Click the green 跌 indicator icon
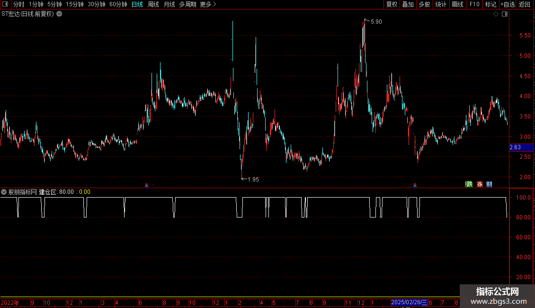 (x=469, y=184)
